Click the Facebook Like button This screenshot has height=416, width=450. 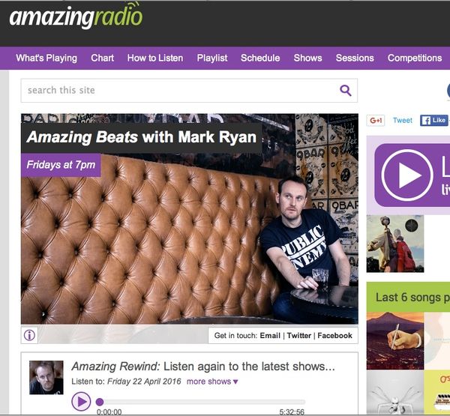tap(434, 120)
